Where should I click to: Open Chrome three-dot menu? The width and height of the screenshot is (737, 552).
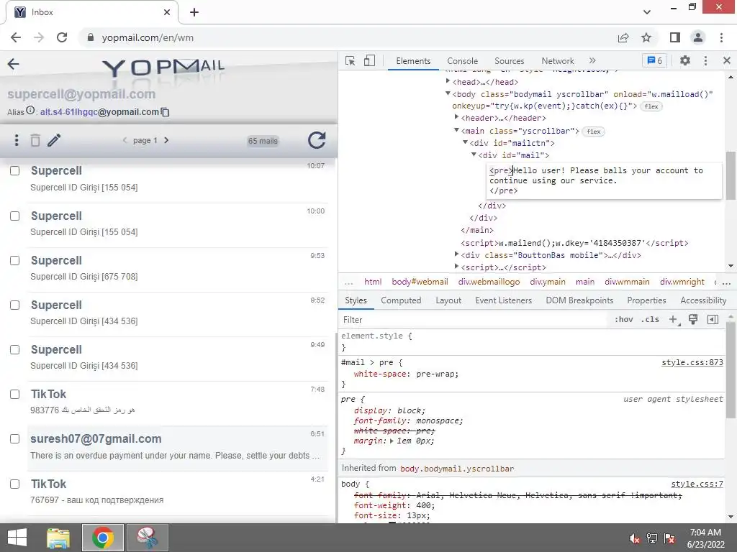(721, 37)
